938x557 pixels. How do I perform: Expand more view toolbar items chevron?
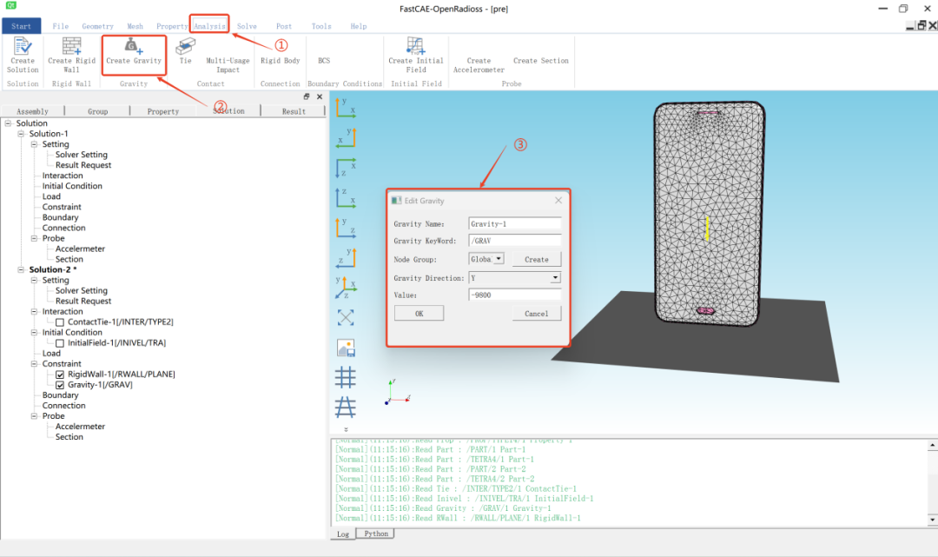(x=346, y=429)
